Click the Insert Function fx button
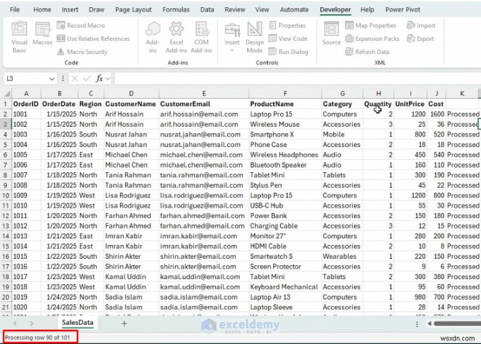 [x=99, y=79]
